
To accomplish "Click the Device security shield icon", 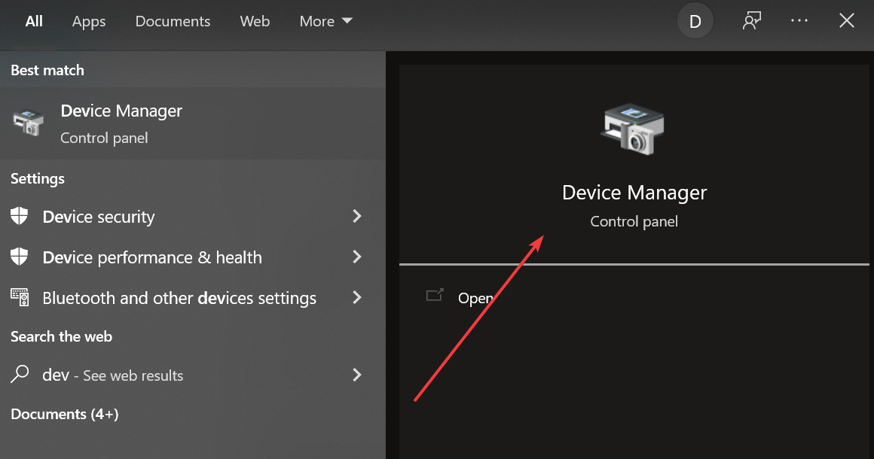I will click(20, 217).
